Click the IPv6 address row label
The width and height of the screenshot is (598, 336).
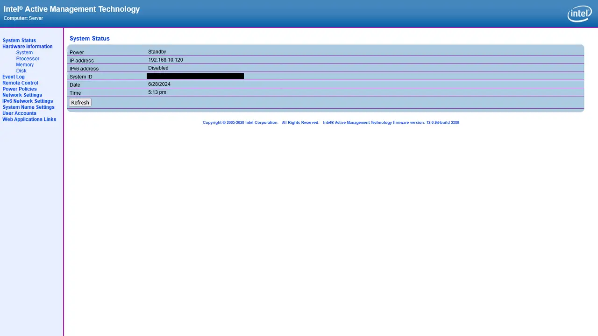84,69
